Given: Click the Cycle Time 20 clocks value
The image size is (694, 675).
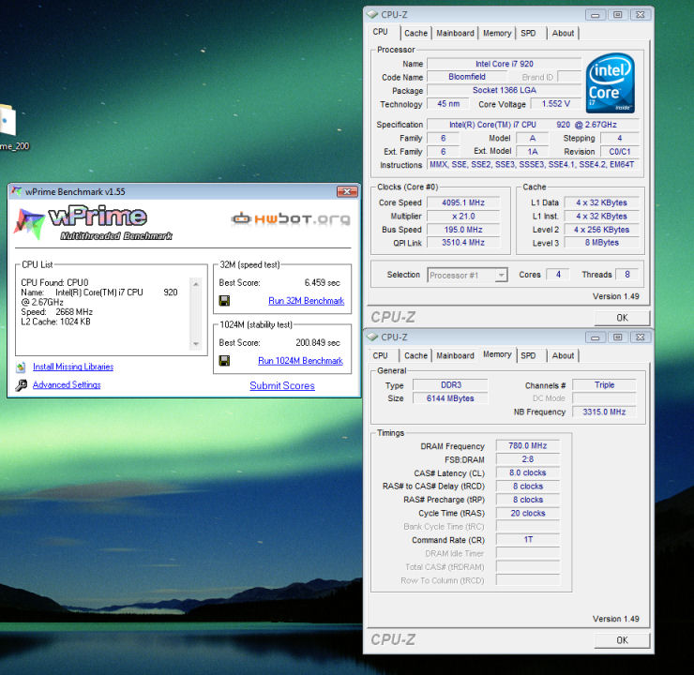Looking at the screenshot, I should [x=528, y=513].
